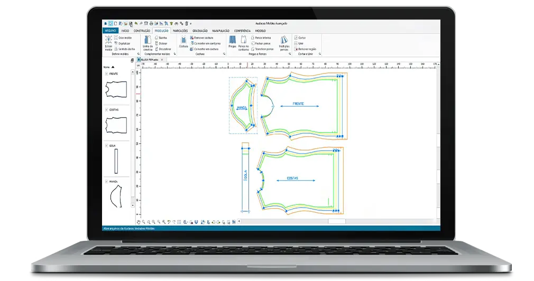Open the Pregas tool
This screenshot has height=281, width=534.
coord(232,42)
